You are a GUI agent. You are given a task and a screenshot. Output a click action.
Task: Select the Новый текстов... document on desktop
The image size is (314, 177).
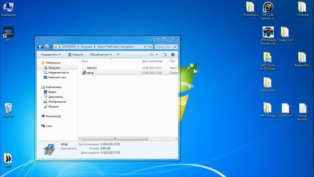(302, 112)
